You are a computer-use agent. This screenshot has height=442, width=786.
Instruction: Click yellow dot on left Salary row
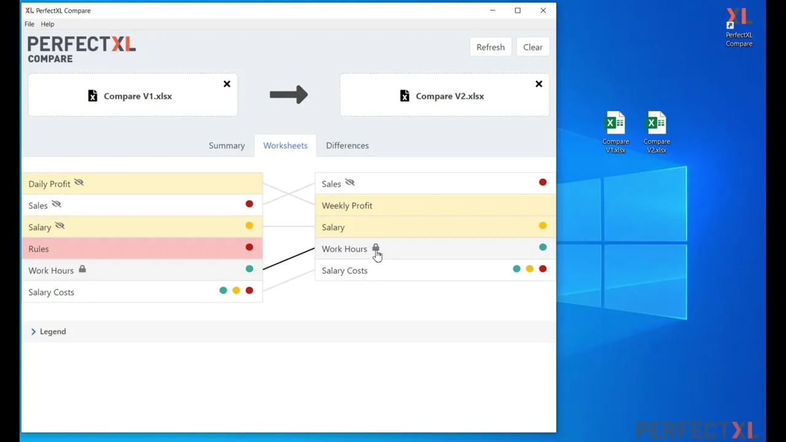(249, 225)
